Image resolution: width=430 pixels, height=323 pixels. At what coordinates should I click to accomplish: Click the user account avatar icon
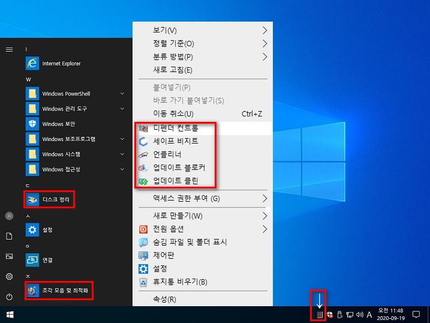point(10,216)
